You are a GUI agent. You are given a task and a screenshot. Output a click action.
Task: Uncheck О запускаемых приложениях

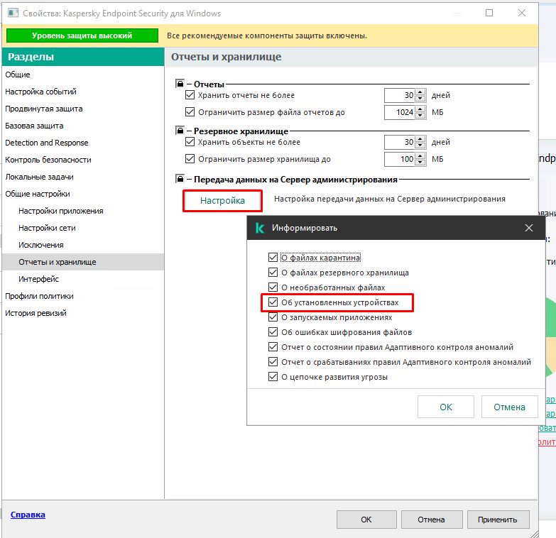click(x=273, y=317)
